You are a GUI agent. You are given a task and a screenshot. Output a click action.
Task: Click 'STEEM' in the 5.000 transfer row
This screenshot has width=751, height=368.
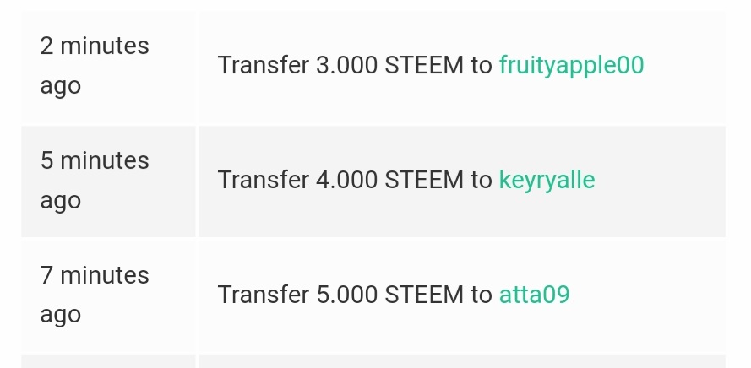coord(424,295)
